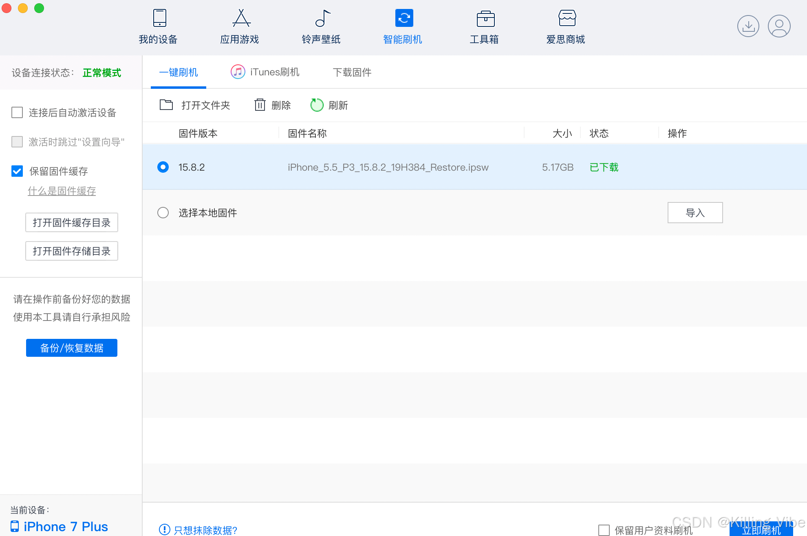Check keep user data flash checkbox
Viewport: 807px width, 536px height.
[x=604, y=530]
